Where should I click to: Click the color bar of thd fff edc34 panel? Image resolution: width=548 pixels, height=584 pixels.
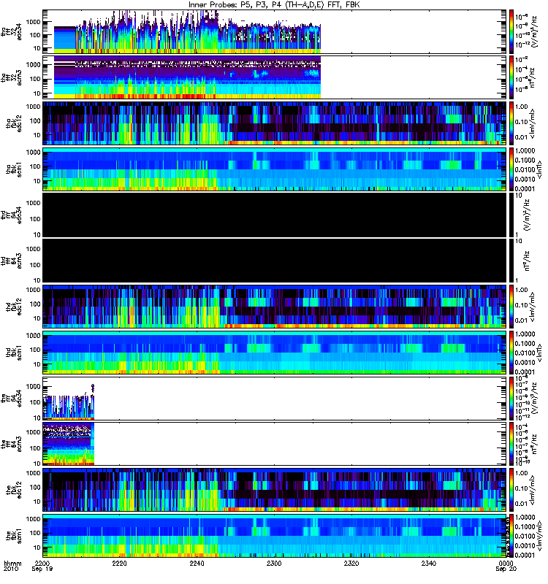coord(511,215)
